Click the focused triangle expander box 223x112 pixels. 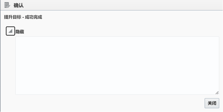click(10, 31)
